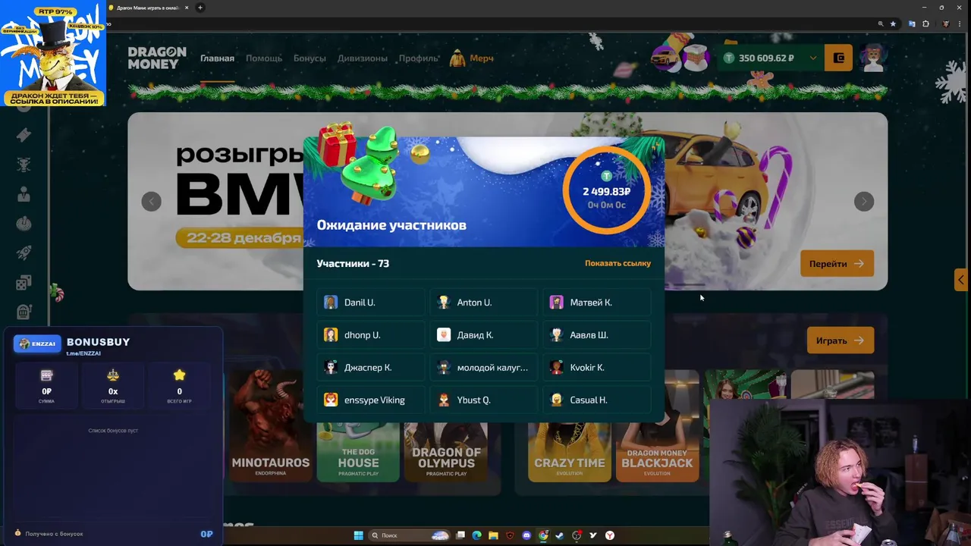Open the Crazy Time game card
The height and width of the screenshot is (546, 971).
click(570, 452)
